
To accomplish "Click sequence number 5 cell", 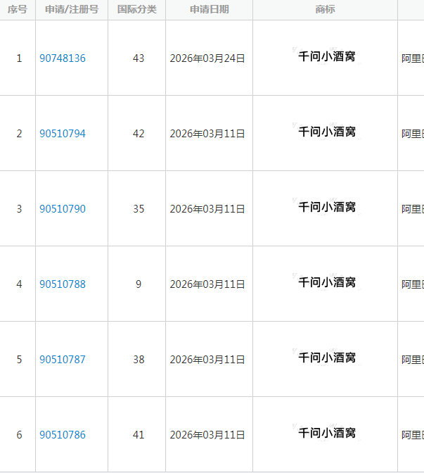I will point(19,360).
